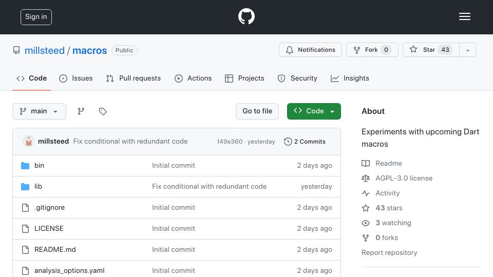Expand the main branch selector dropdown
The height and width of the screenshot is (277, 493).
point(40,111)
